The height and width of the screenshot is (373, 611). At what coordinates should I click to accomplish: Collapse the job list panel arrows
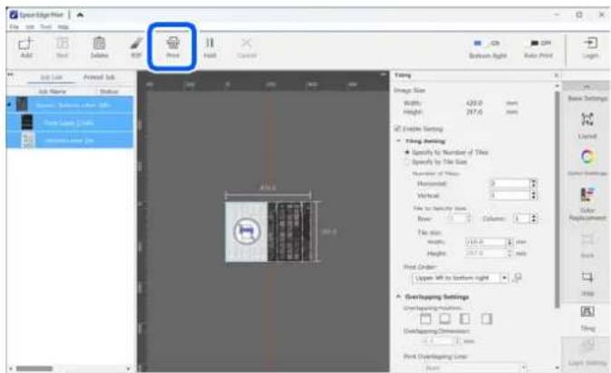tap(11, 74)
